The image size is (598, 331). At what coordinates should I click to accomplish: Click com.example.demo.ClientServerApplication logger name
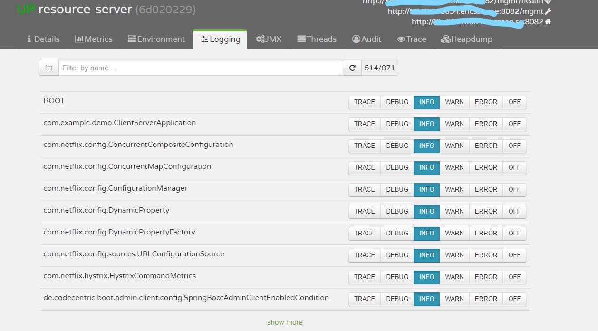(120, 123)
